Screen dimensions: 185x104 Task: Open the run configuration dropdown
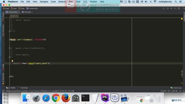[x=164, y=8]
